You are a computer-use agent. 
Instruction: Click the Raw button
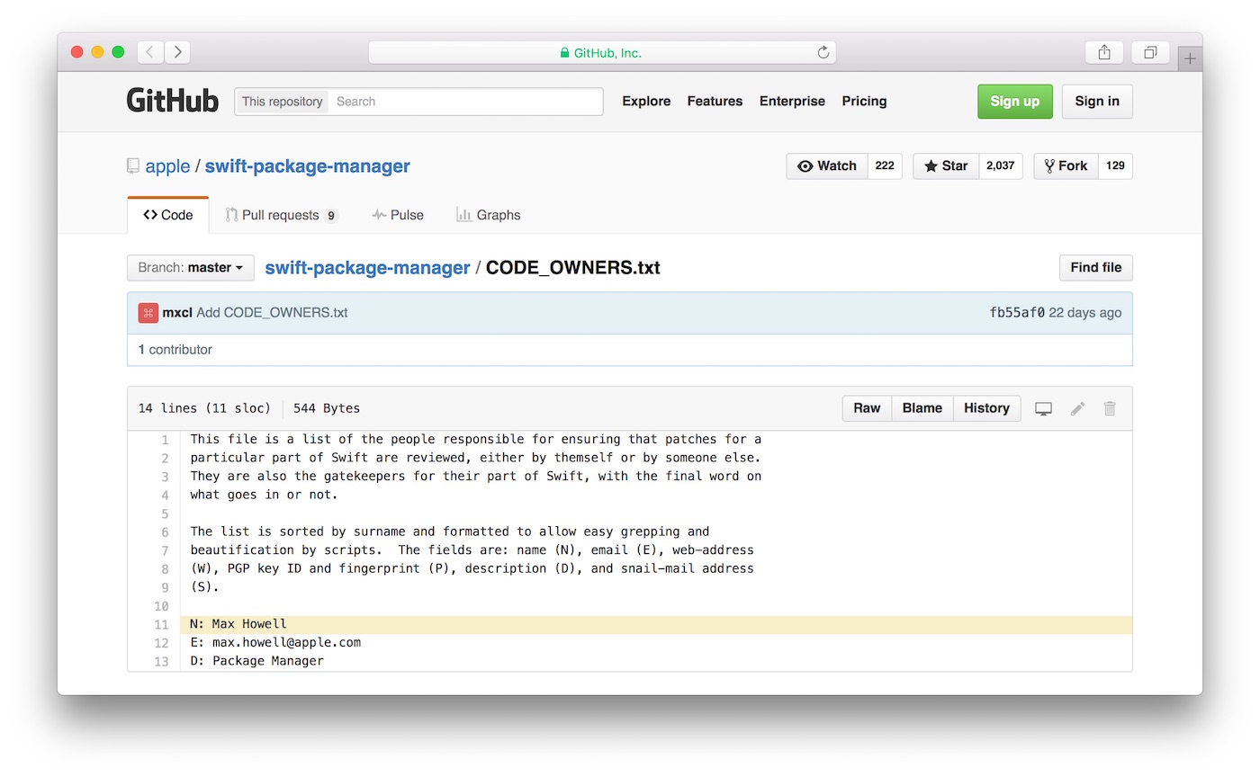point(867,408)
